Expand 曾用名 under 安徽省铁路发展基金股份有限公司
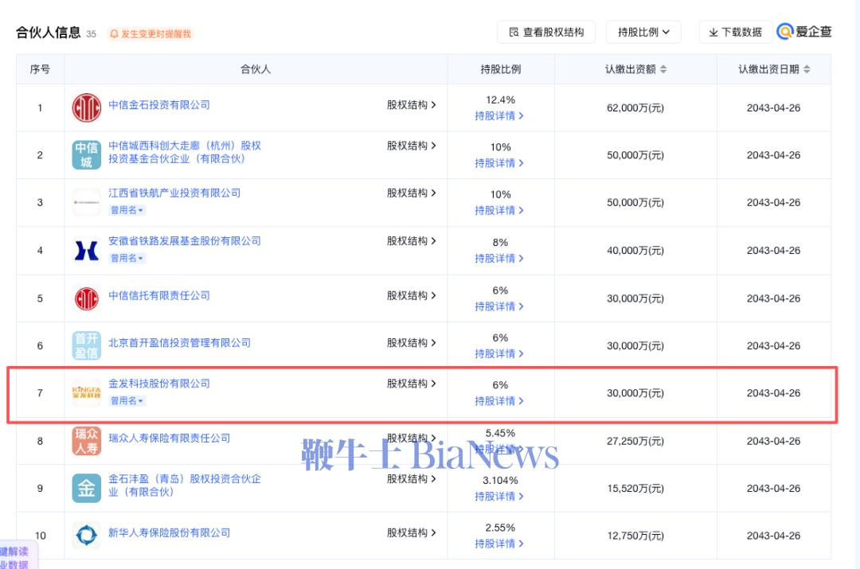860x569 pixels. [127, 258]
